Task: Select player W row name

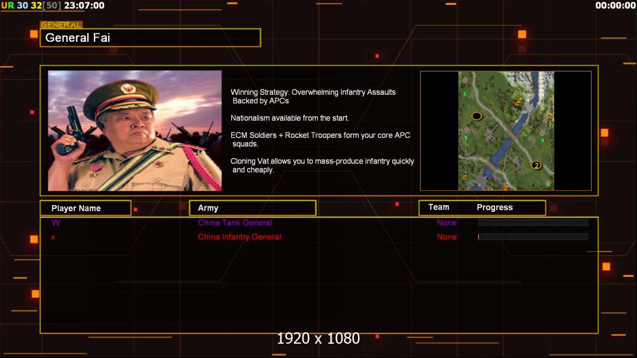Action: 56,223
